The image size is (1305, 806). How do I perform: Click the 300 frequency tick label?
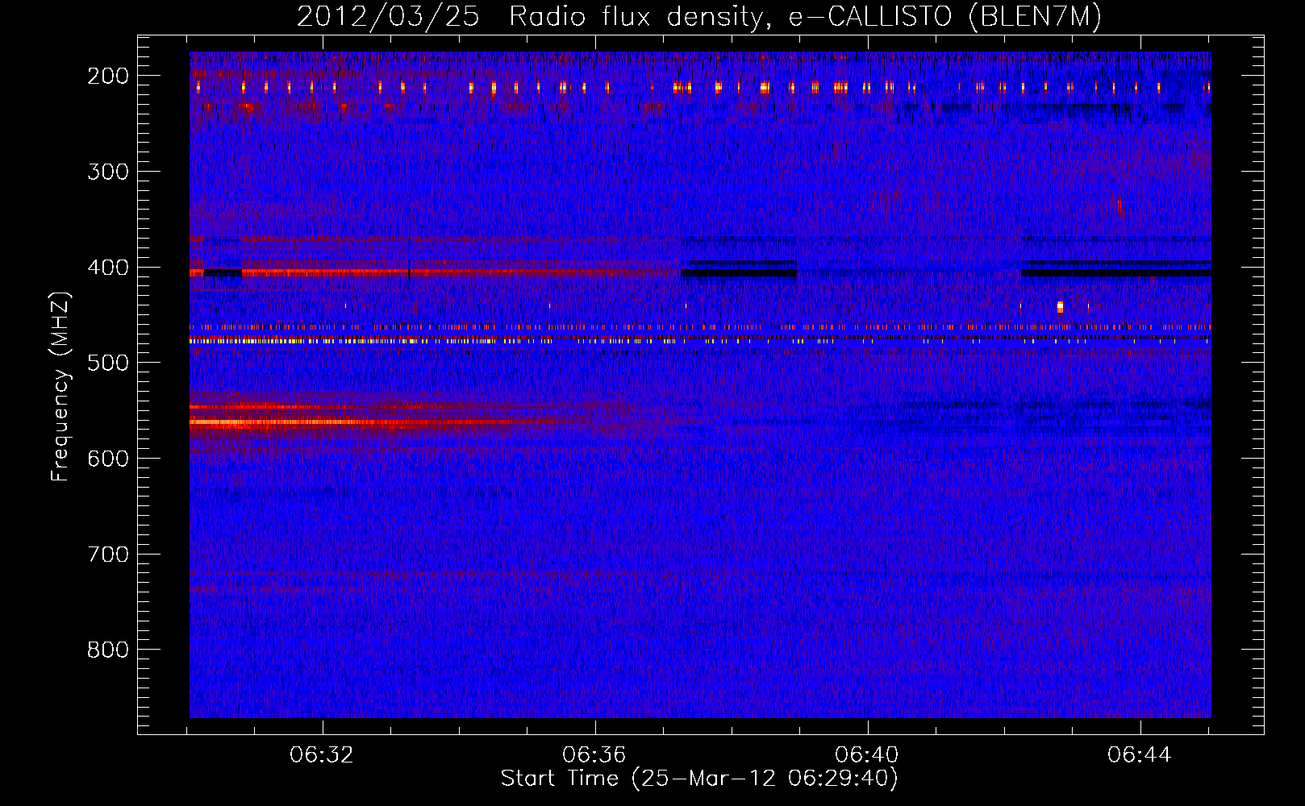(x=108, y=172)
